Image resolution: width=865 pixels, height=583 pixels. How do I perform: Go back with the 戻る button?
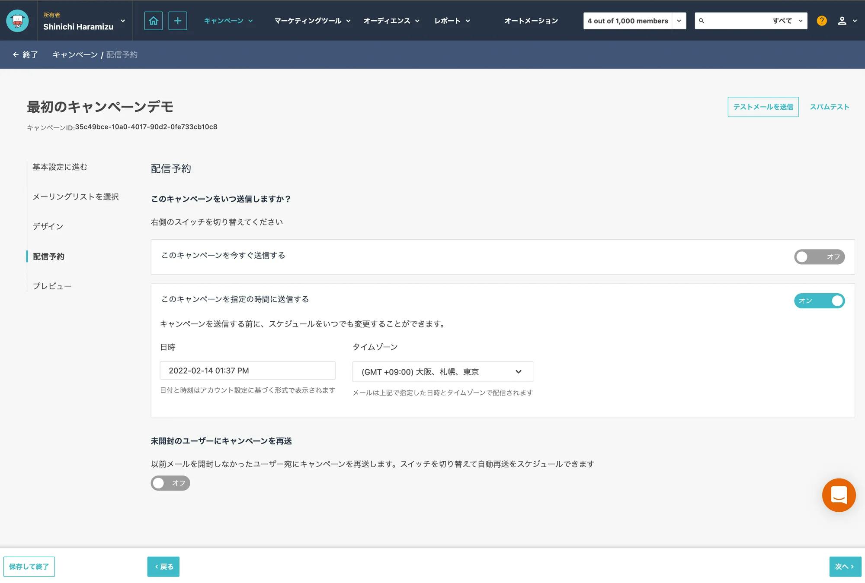click(163, 567)
